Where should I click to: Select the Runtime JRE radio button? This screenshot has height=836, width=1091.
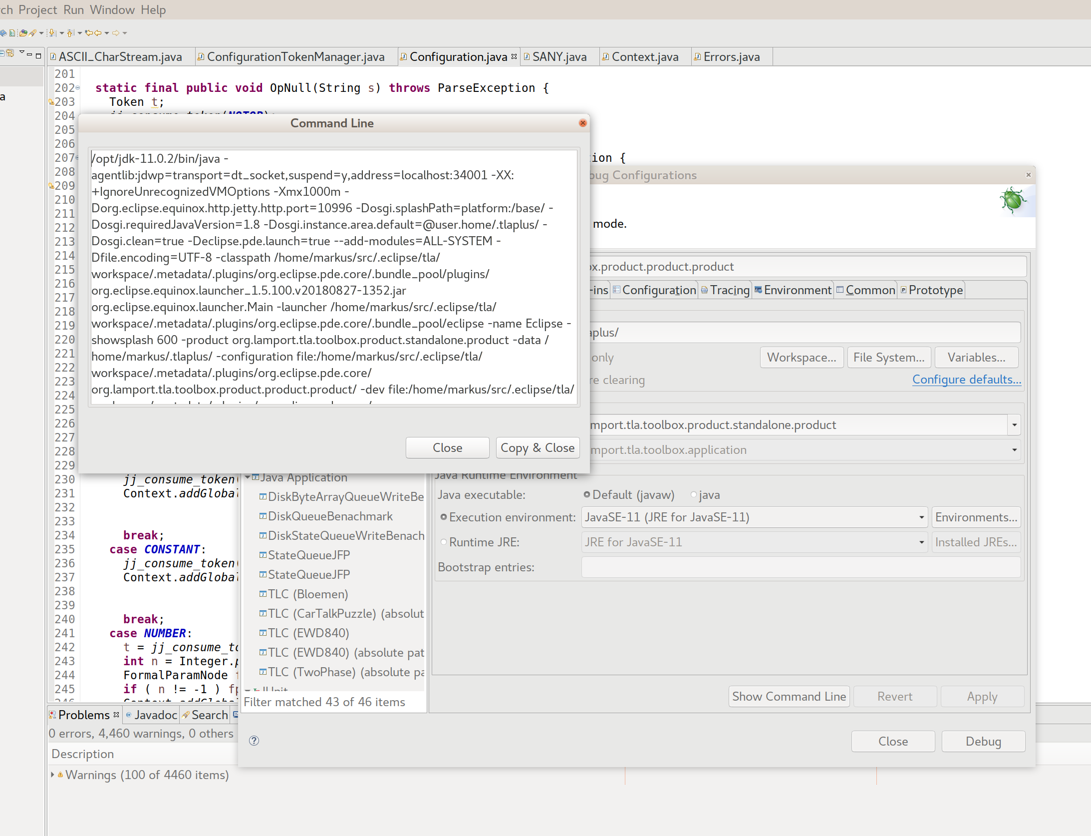tap(443, 542)
